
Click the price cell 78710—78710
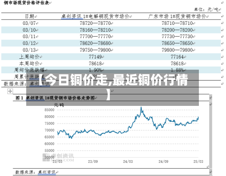177,23
